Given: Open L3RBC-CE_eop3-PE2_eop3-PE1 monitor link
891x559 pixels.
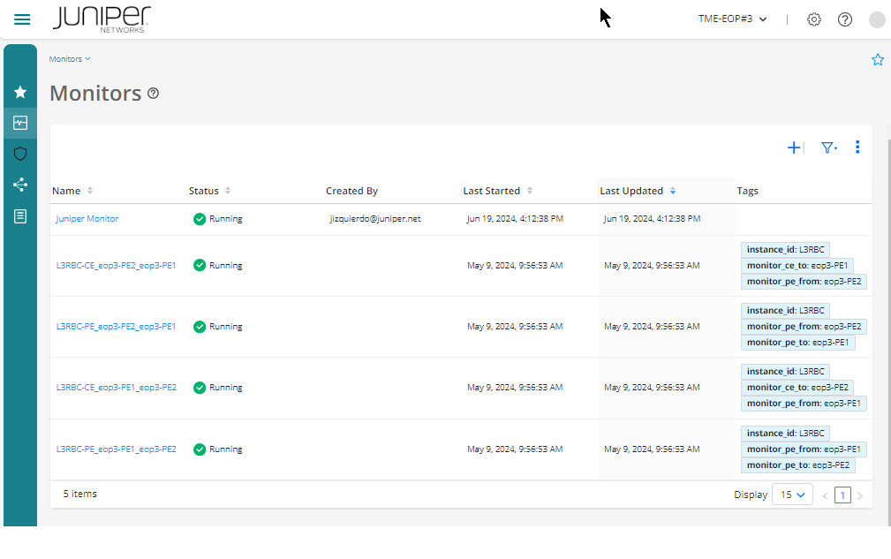Looking at the screenshot, I should [x=116, y=265].
